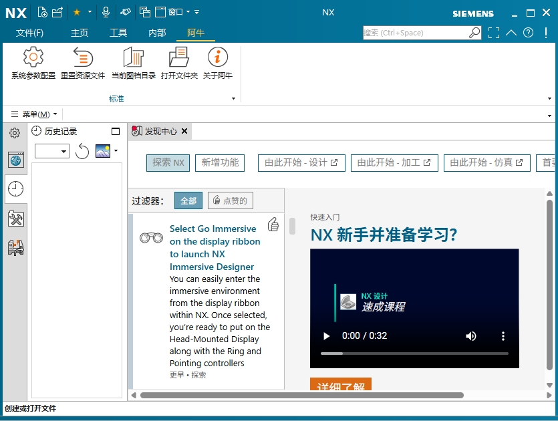The width and height of the screenshot is (558, 421).
Task: Click the 新增功能 button
Action: (220, 162)
